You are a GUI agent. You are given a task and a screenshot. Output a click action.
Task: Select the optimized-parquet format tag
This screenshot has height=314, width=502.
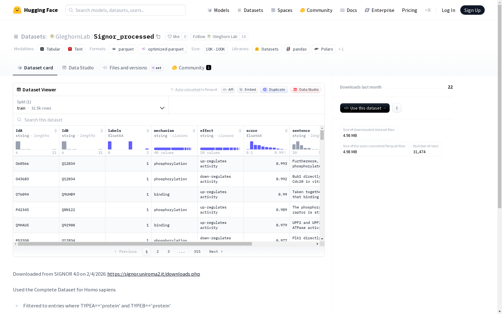163,49
